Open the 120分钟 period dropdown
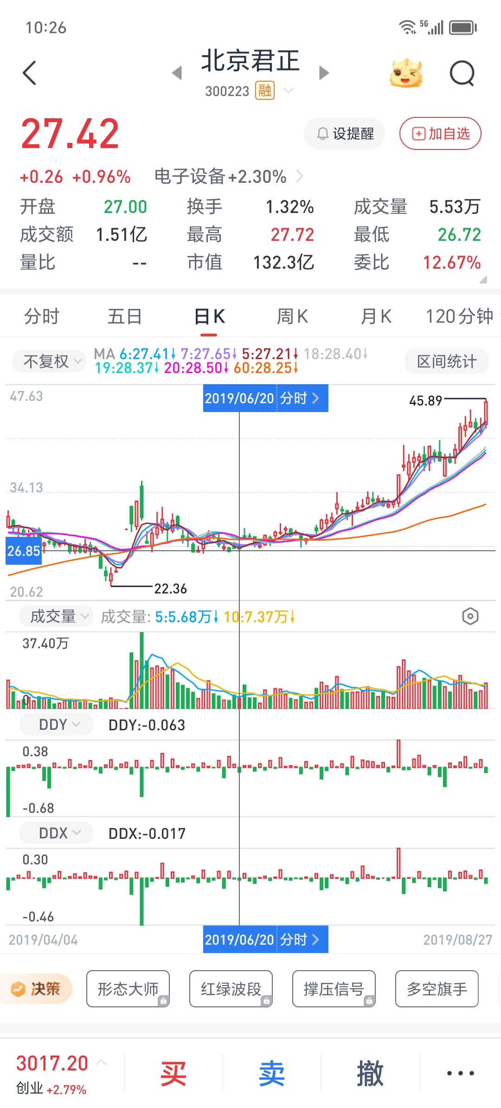Image resolution: width=501 pixels, height=1108 pixels. [x=462, y=316]
